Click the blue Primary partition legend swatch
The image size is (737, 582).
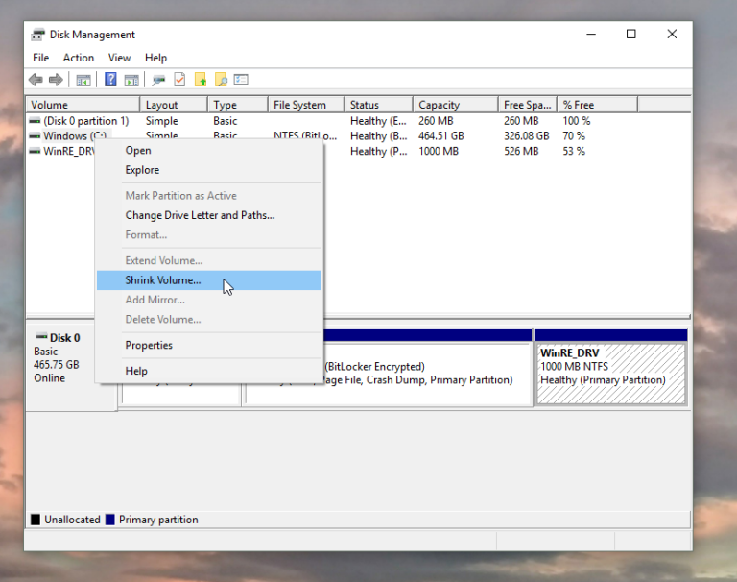[x=110, y=520]
